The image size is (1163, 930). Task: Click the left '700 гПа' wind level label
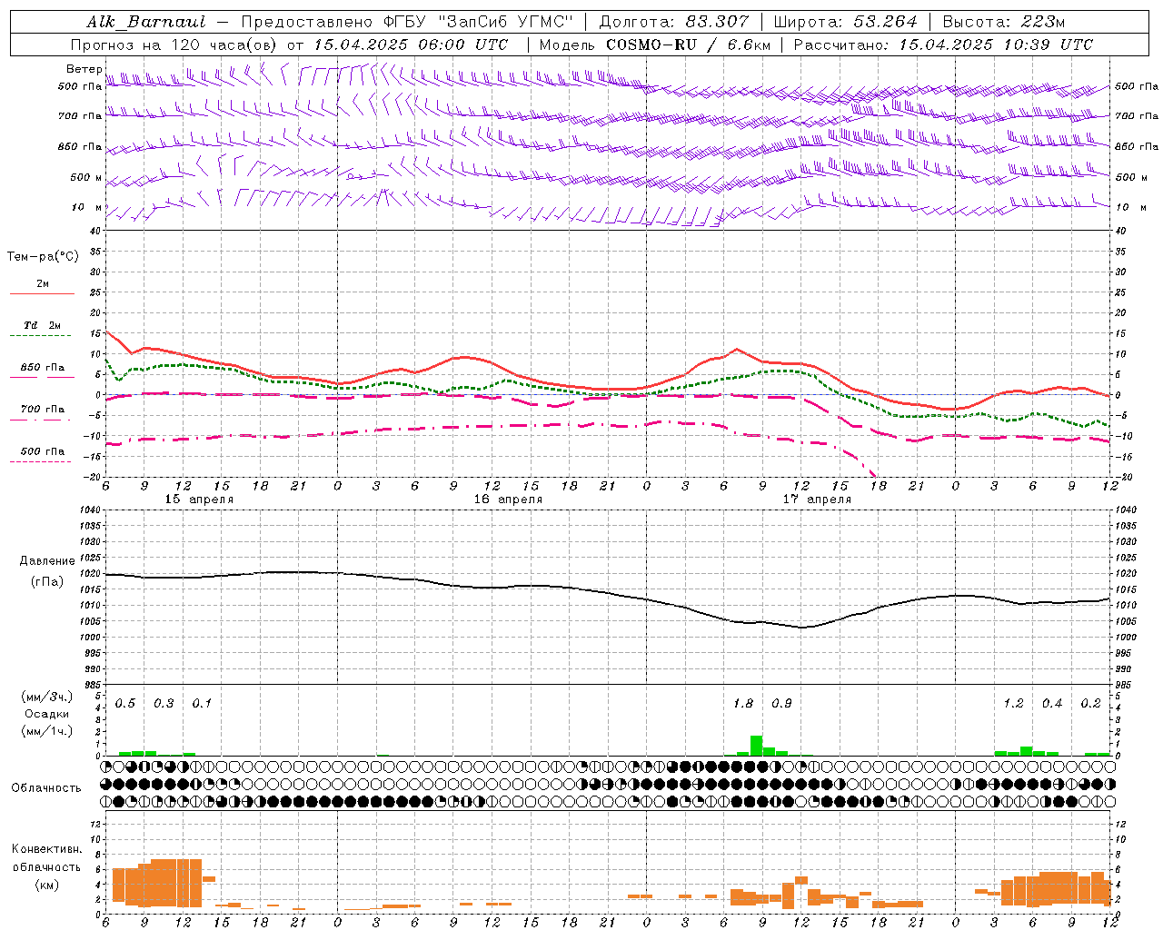(x=80, y=116)
